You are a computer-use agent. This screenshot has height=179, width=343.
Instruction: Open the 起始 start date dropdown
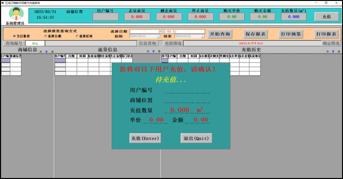click(158, 36)
